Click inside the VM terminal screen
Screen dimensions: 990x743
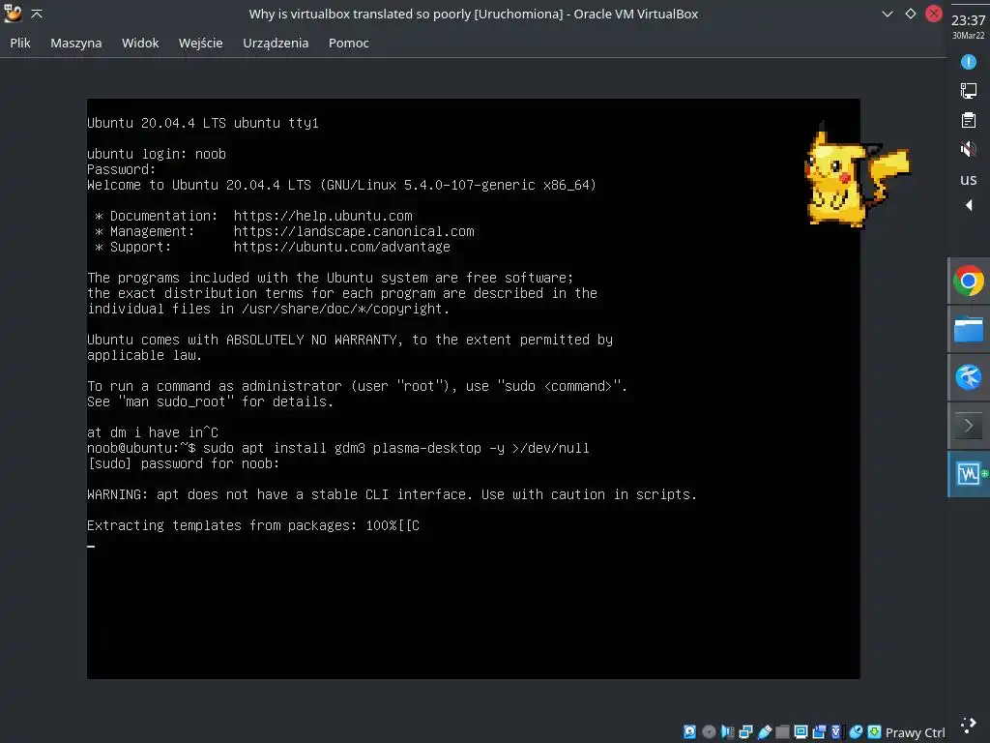pyautogui.click(x=474, y=389)
